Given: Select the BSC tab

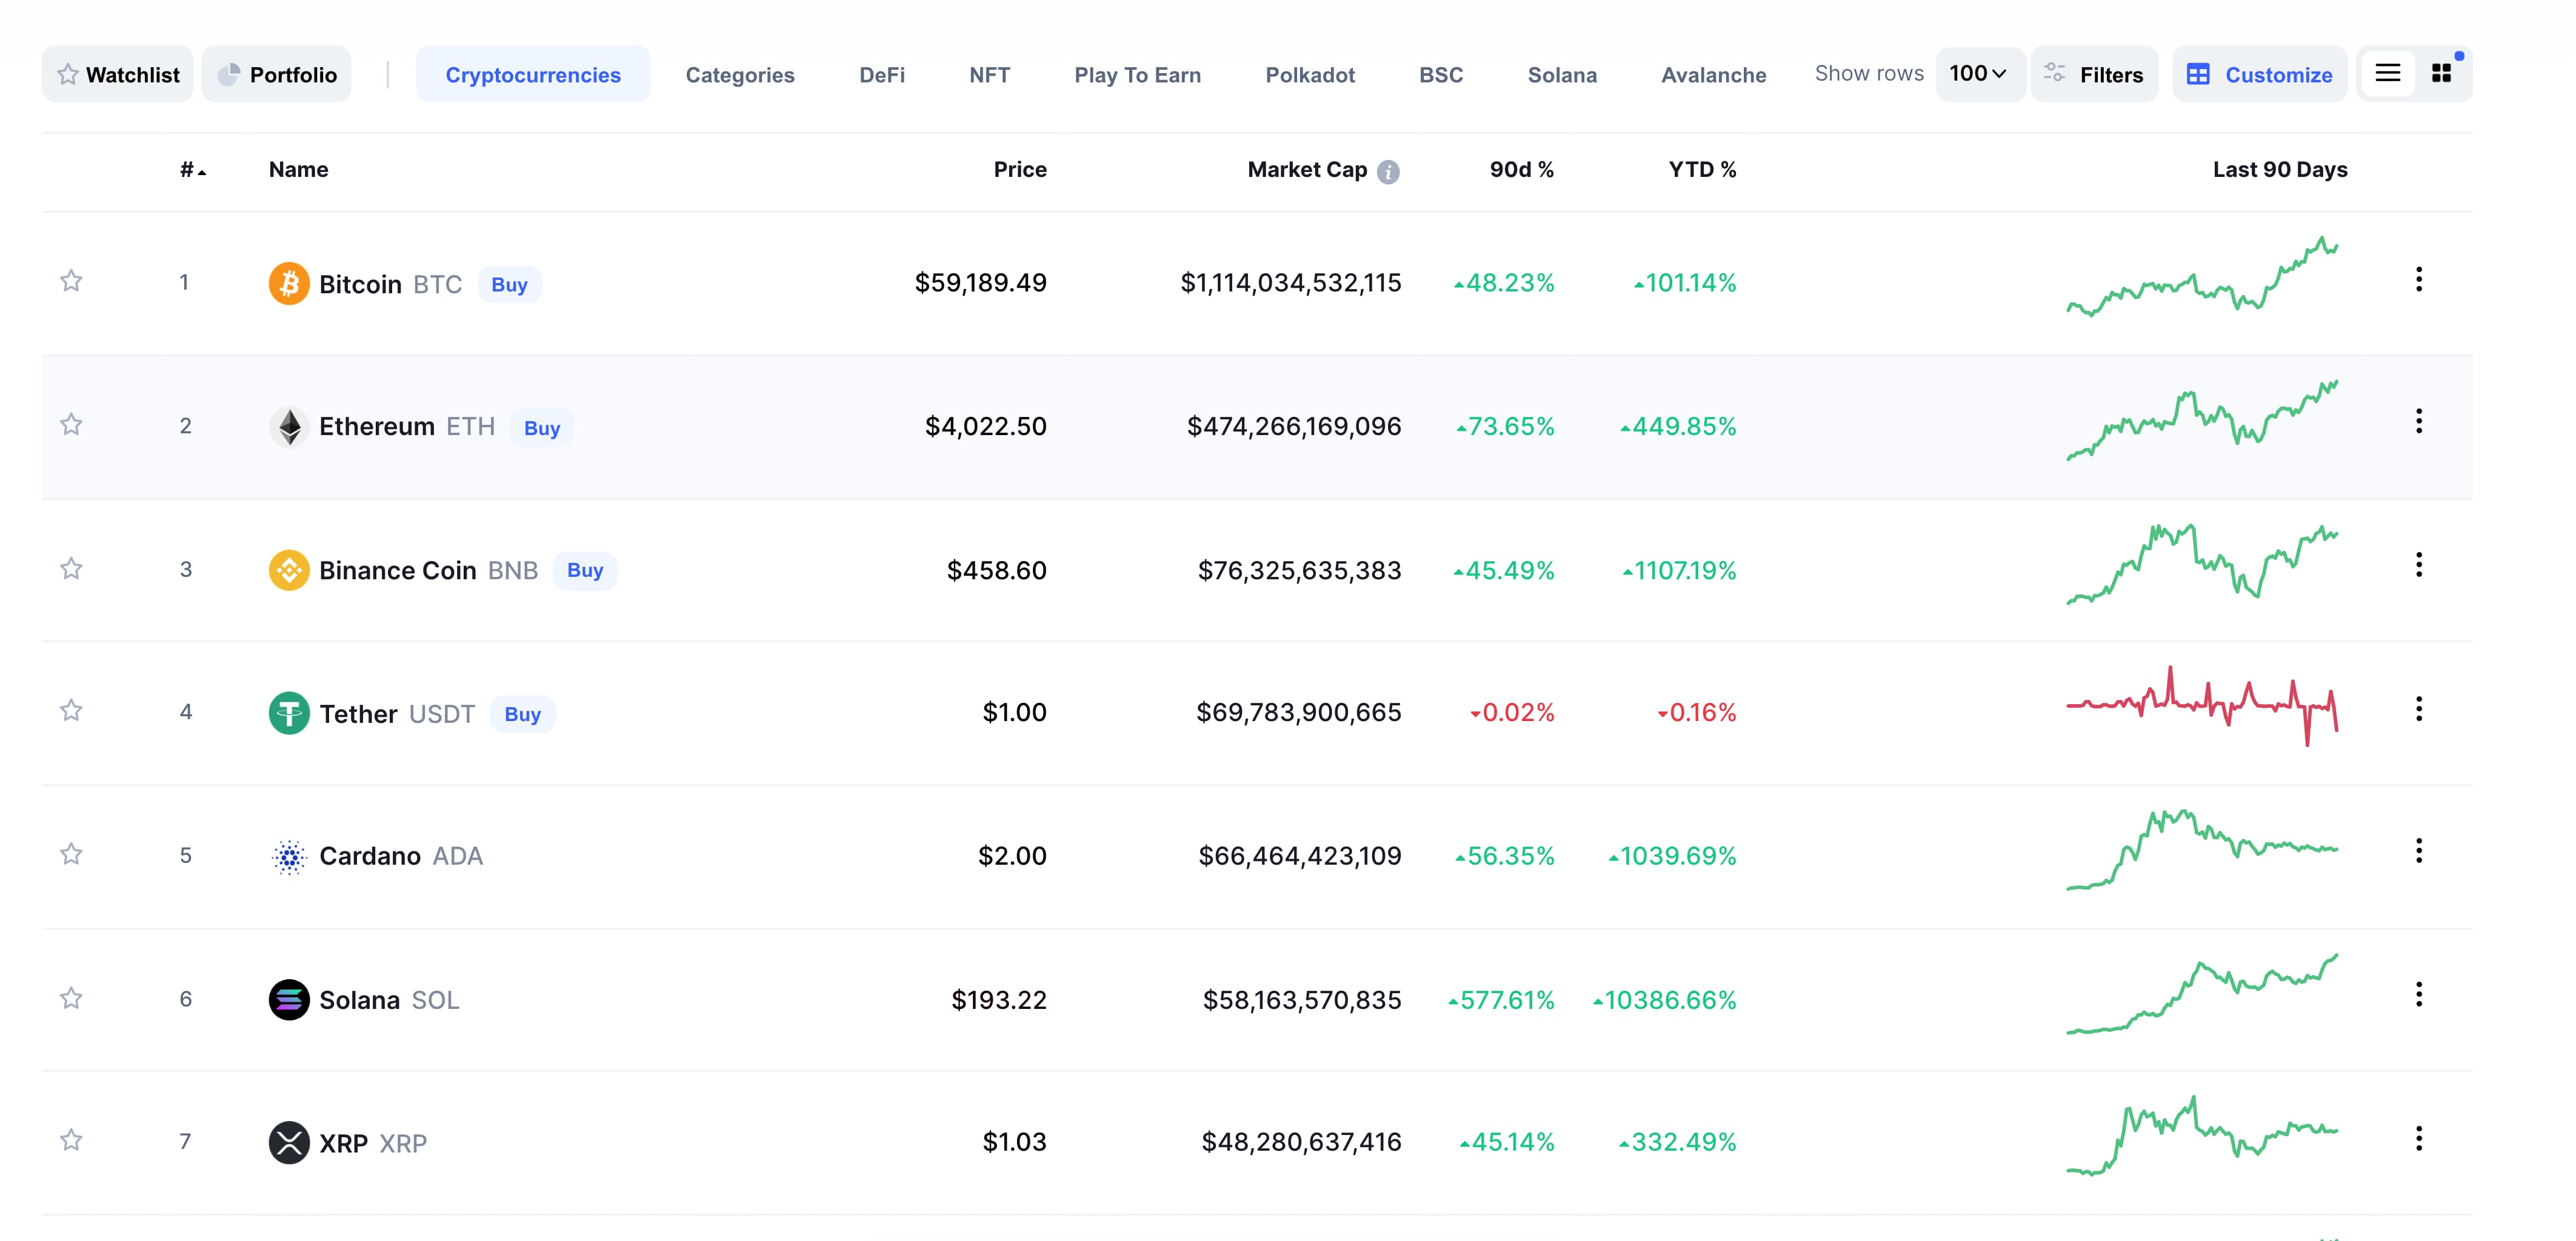Looking at the screenshot, I should [1441, 75].
